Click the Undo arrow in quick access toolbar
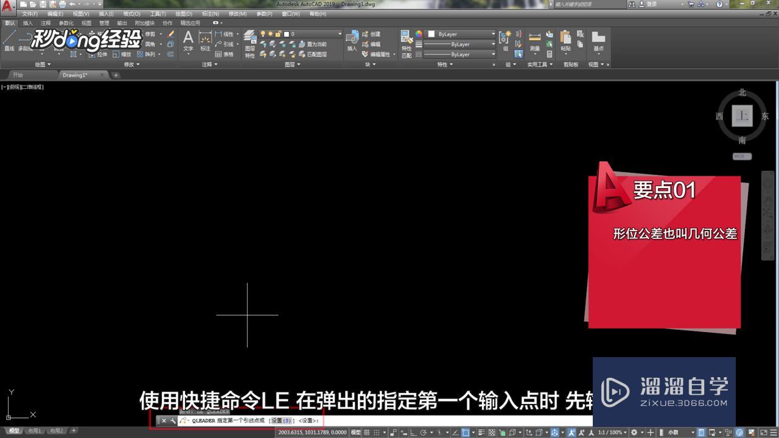Screen dimensions: 779x438 point(72,4)
